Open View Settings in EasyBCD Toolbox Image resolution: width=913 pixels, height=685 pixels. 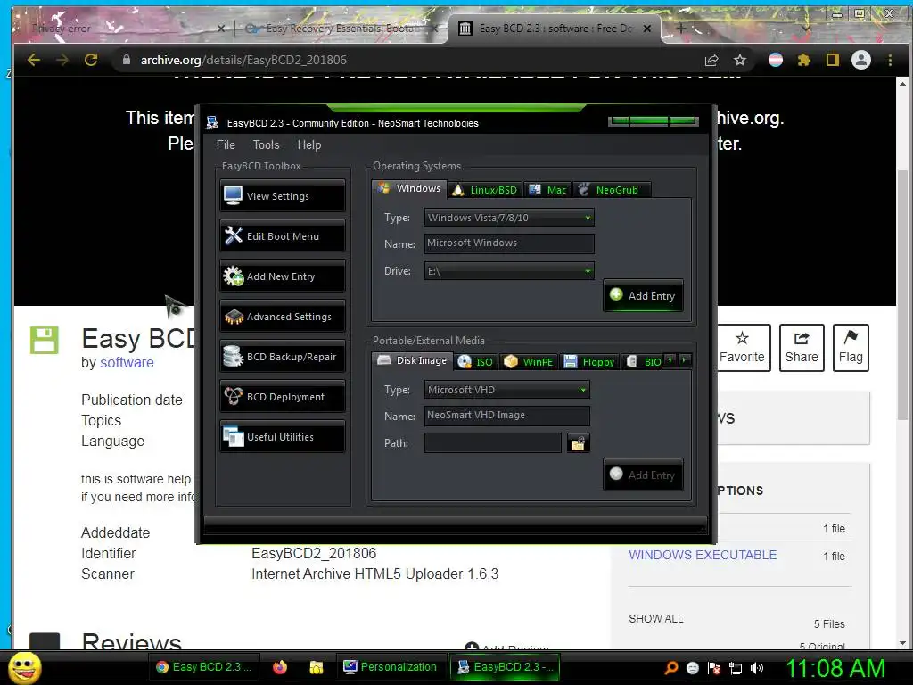tap(283, 195)
